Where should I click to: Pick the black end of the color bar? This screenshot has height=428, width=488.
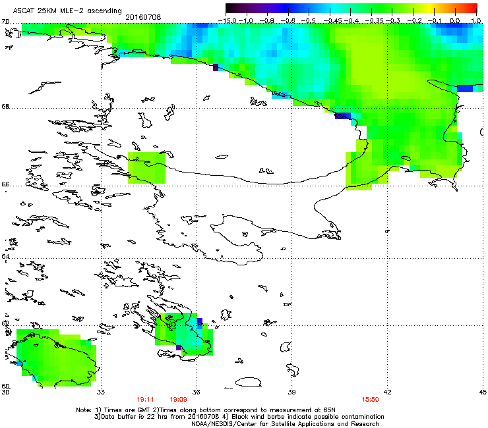click(229, 9)
